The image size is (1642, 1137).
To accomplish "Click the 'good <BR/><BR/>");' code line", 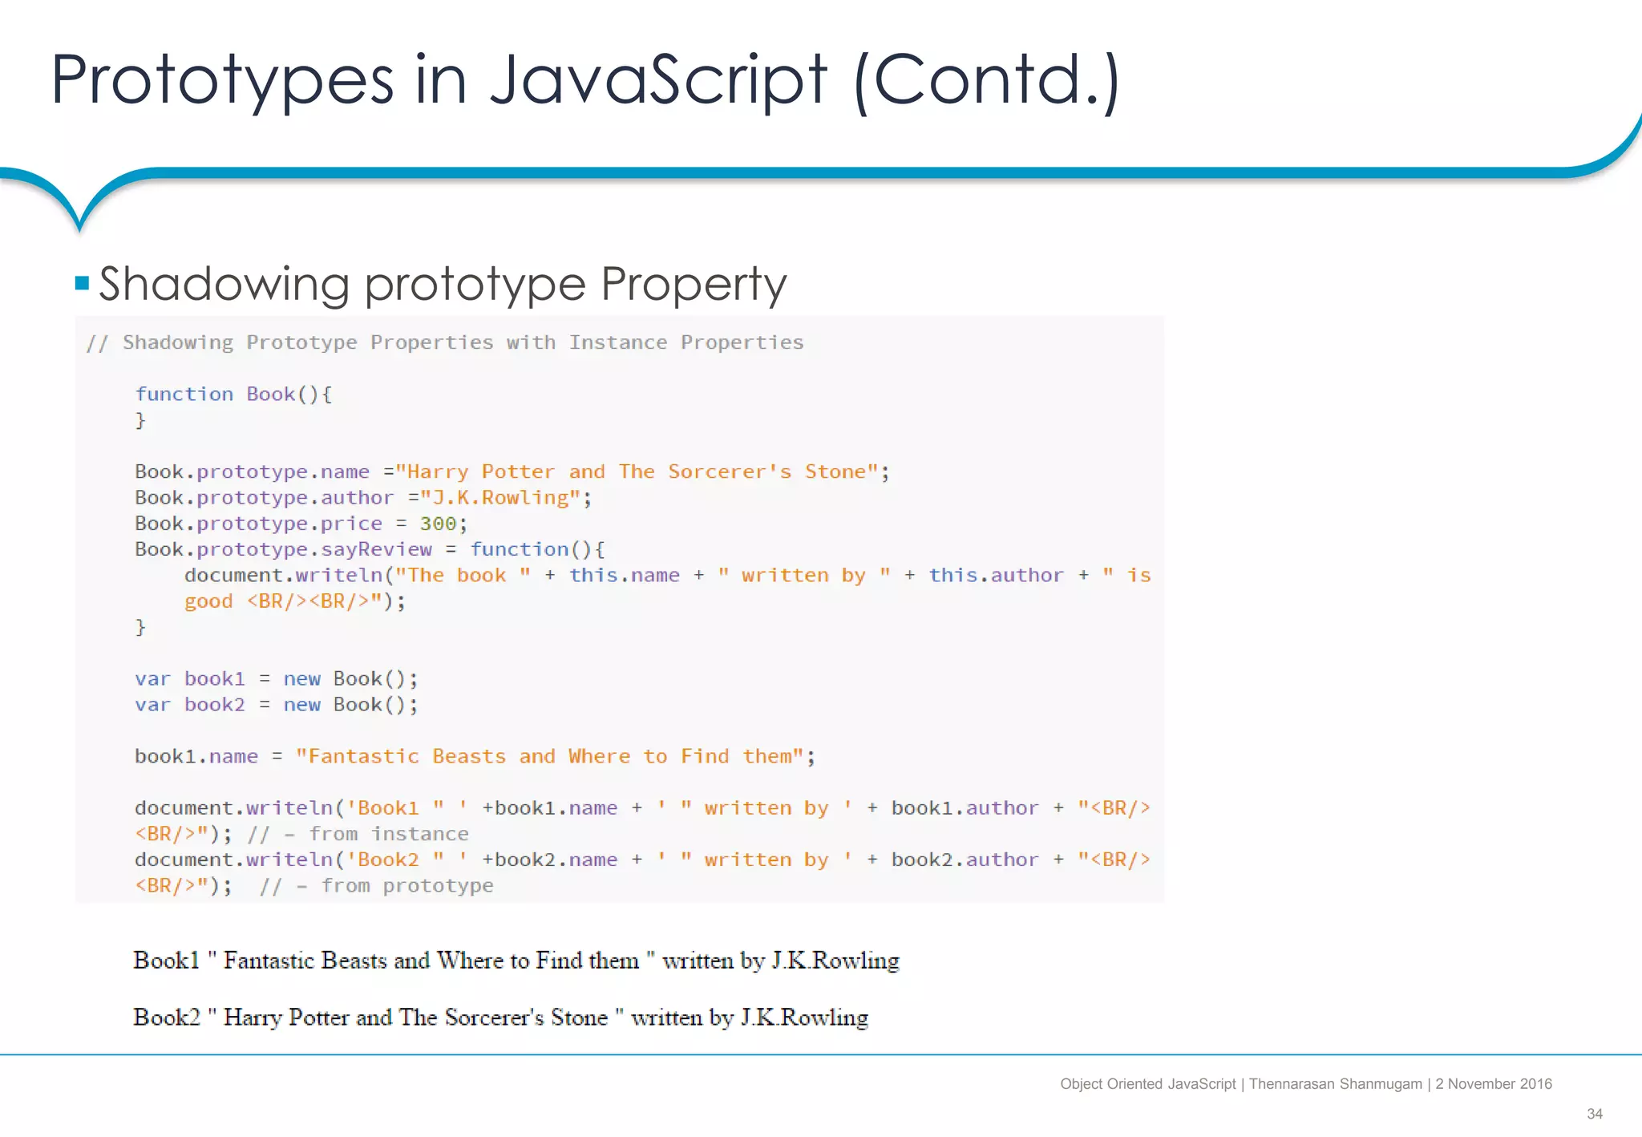I will pos(295,601).
